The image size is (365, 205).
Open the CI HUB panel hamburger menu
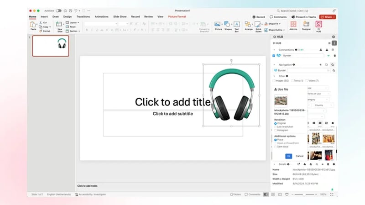point(329,43)
